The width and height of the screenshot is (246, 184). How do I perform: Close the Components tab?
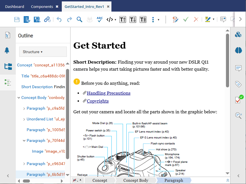57,7
